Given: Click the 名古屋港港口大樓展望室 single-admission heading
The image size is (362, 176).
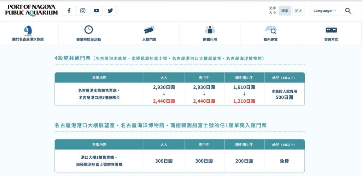Looking at the screenshot, I should pos(160,125).
